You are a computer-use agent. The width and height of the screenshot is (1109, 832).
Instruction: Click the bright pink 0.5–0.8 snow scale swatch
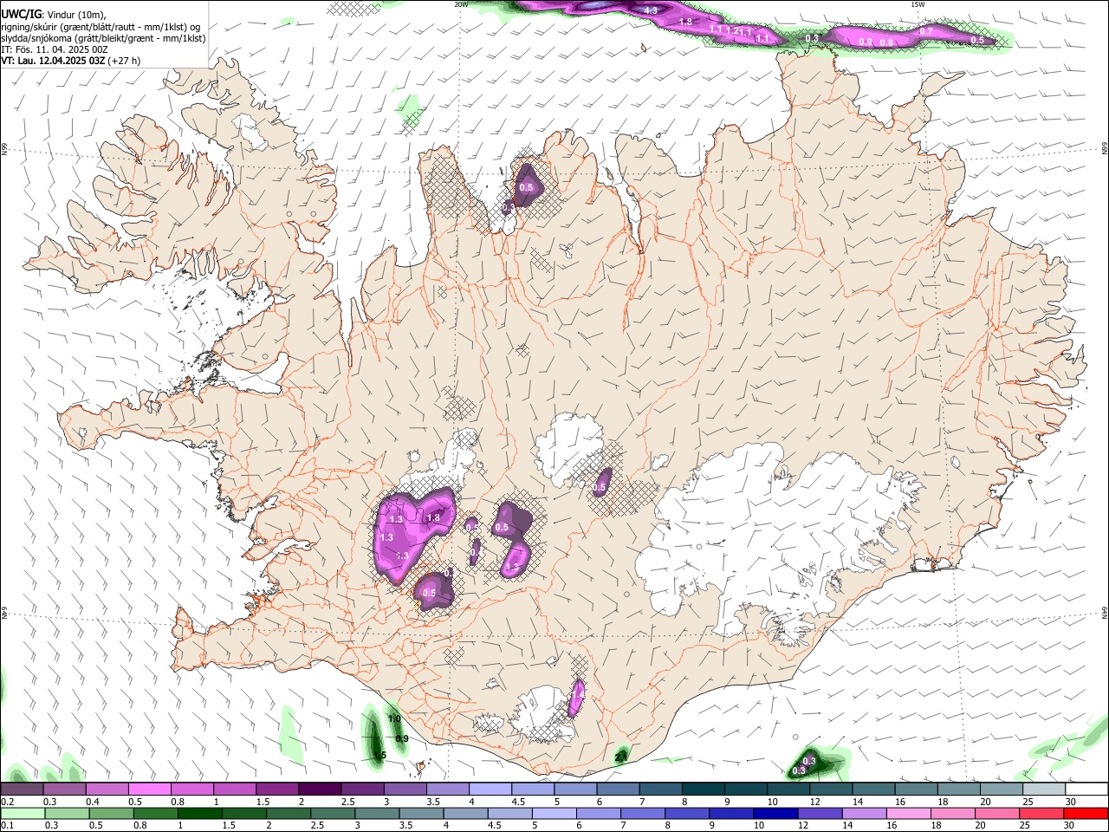148,790
